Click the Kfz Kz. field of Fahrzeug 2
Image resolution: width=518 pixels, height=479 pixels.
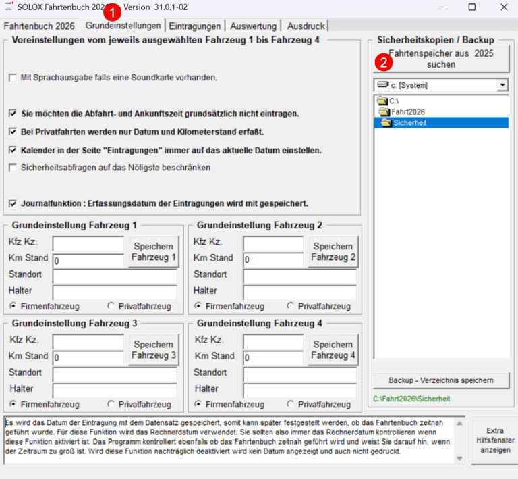pos(273,243)
